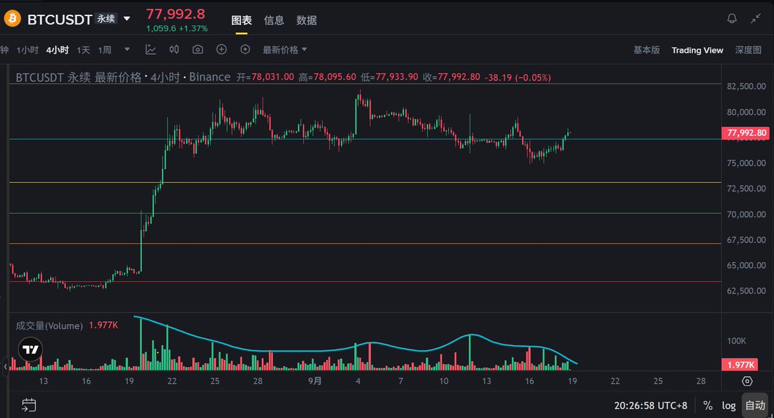This screenshot has height=418, width=774.
Task: Select the 1天 interval
Action: [83, 50]
